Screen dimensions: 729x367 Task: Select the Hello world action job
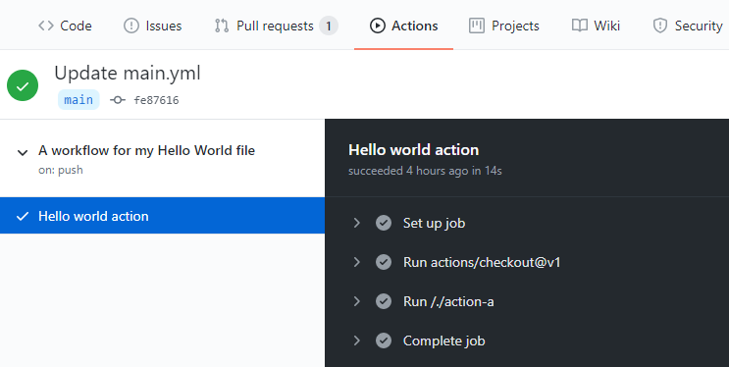pyautogui.click(x=162, y=215)
